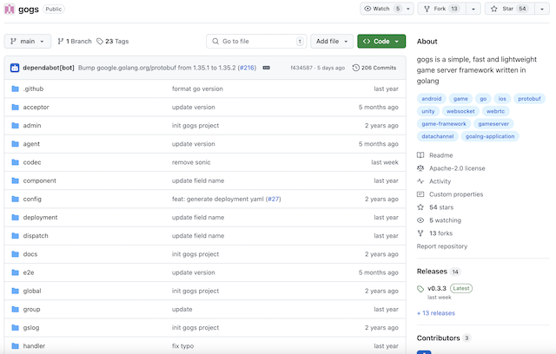The image size is (556, 354).
Task: Star the gogs repository
Action: coord(510,9)
